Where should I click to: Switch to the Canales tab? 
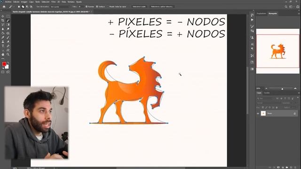pyautogui.click(x=267, y=93)
